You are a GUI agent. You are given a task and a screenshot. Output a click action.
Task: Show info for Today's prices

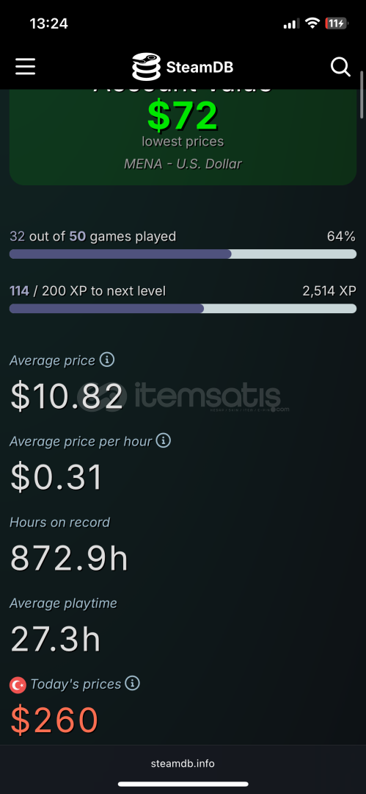click(133, 684)
